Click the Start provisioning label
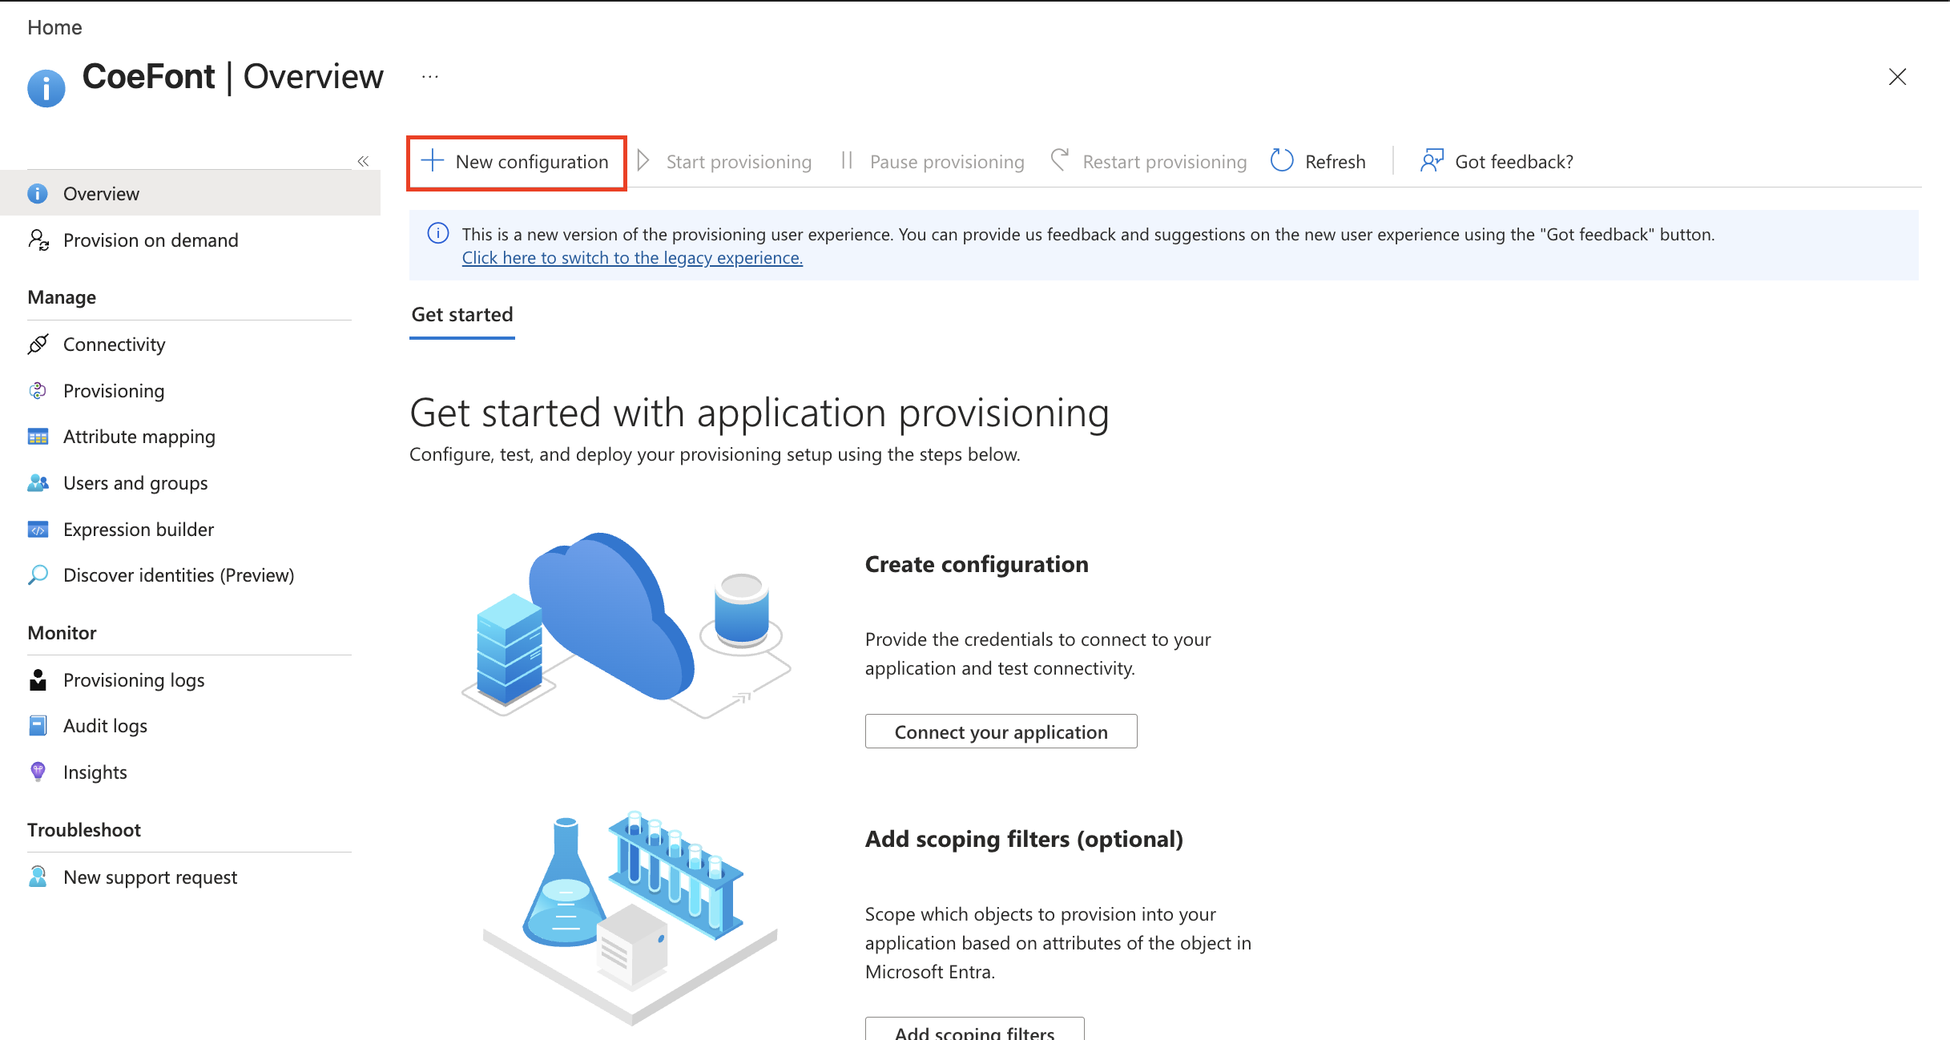Screen dimensions: 1950x1040 (x=739, y=162)
